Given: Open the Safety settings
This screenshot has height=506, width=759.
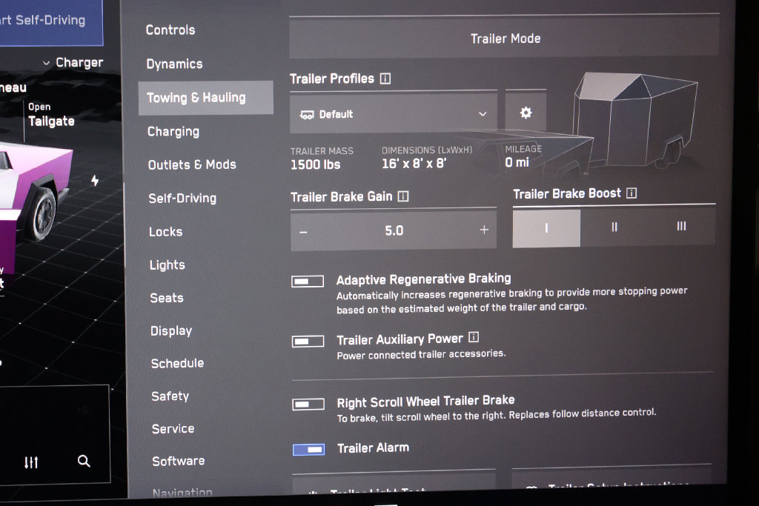Looking at the screenshot, I should (x=170, y=396).
